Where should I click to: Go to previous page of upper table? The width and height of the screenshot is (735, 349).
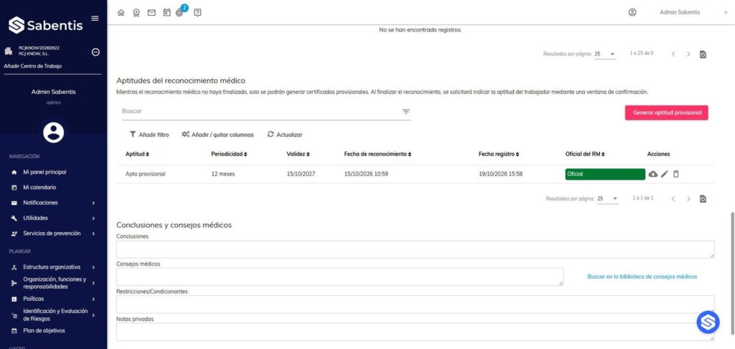pos(673,55)
